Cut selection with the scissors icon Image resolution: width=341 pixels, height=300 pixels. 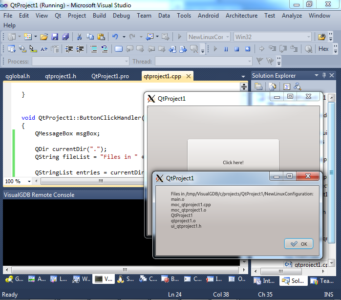pyautogui.click(x=79, y=37)
